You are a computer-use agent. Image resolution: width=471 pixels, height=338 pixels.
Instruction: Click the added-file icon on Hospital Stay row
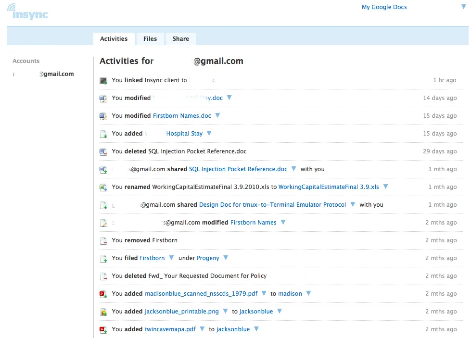point(103,133)
